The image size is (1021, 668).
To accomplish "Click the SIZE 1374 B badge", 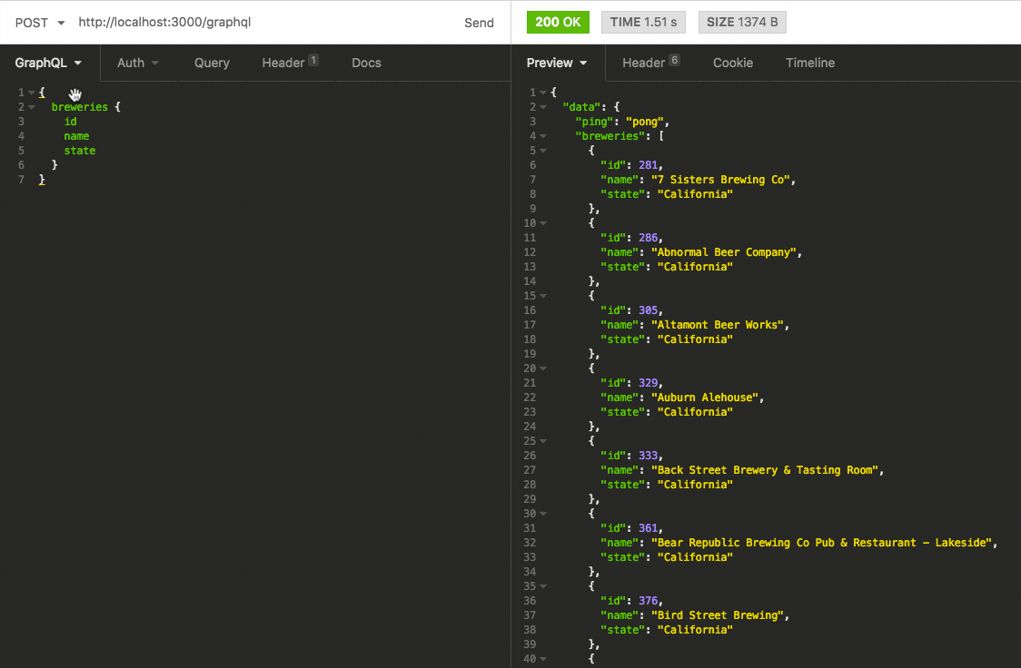I will coord(742,22).
